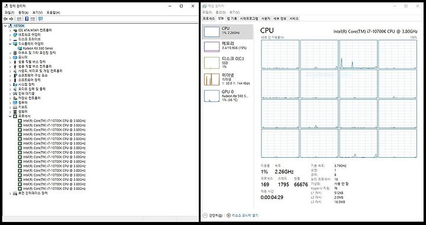Click the Back arrow in Device Manager toolbar

[5, 19]
